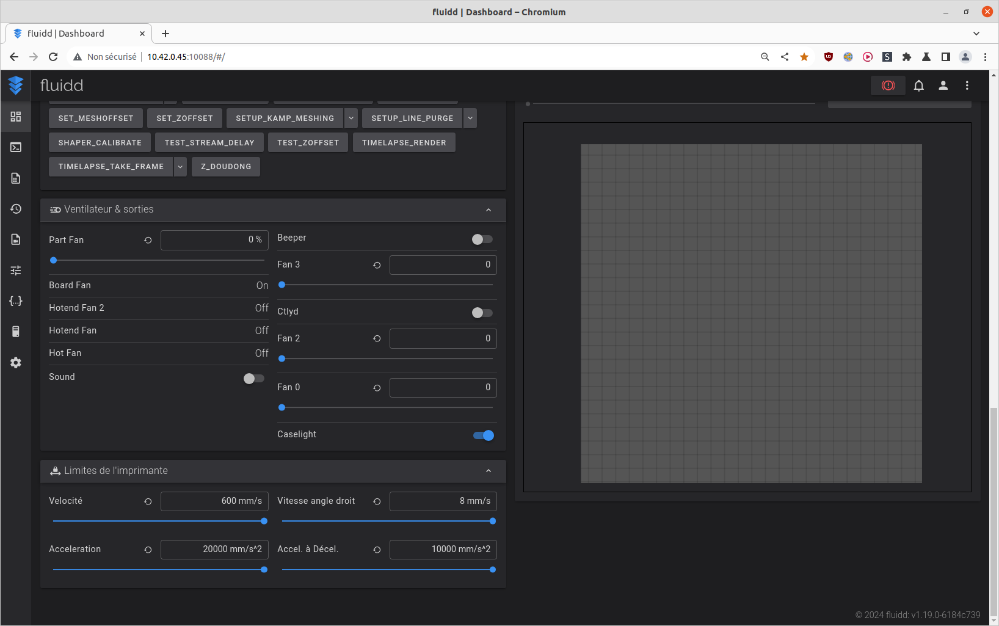The image size is (999, 626).
Task: Open the console page in sidebar
Action: (16, 147)
